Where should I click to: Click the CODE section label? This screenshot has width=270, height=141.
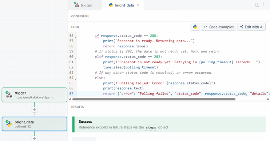click(75, 27)
